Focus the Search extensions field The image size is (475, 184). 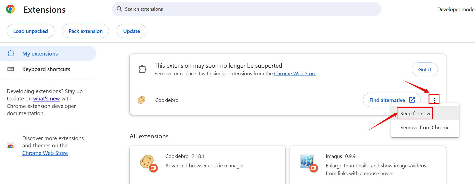pyautogui.click(x=246, y=9)
